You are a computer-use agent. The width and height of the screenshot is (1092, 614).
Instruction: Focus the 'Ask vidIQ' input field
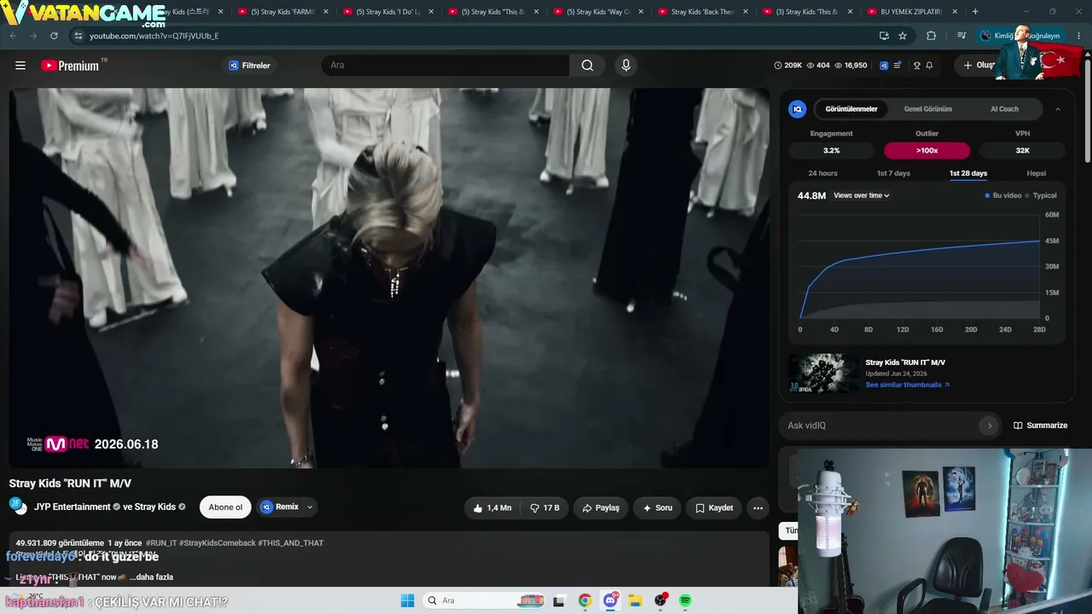click(x=880, y=426)
